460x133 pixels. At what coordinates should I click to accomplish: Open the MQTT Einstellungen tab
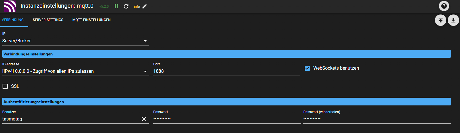click(91, 20)
